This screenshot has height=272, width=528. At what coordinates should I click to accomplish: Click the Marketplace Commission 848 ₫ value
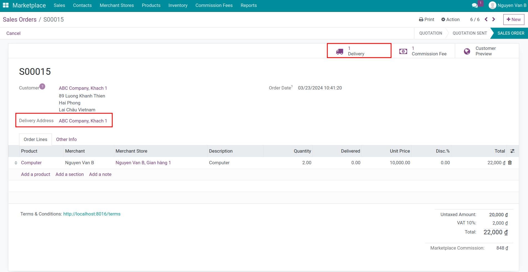pyautogui.click(x=502, y=248)
